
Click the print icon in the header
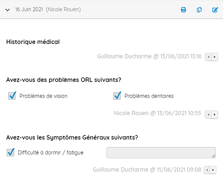coord(183,10)
